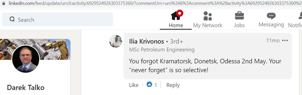Open the three-dot comment options menu

[x=285, y=41]
